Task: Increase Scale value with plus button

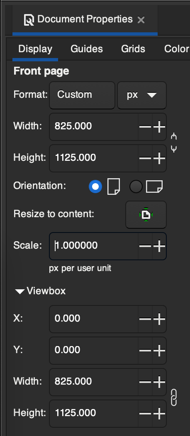Action: (x=159, y=246)
